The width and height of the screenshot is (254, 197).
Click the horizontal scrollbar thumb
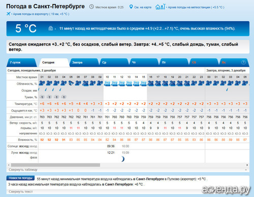tap(55, 165)
